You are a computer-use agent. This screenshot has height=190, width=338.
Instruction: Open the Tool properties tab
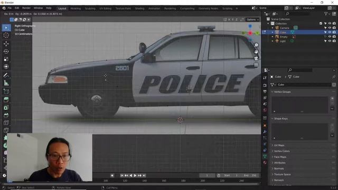265,78
